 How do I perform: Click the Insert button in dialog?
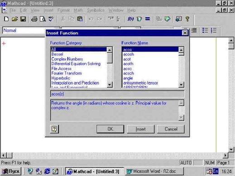point(140,129)
